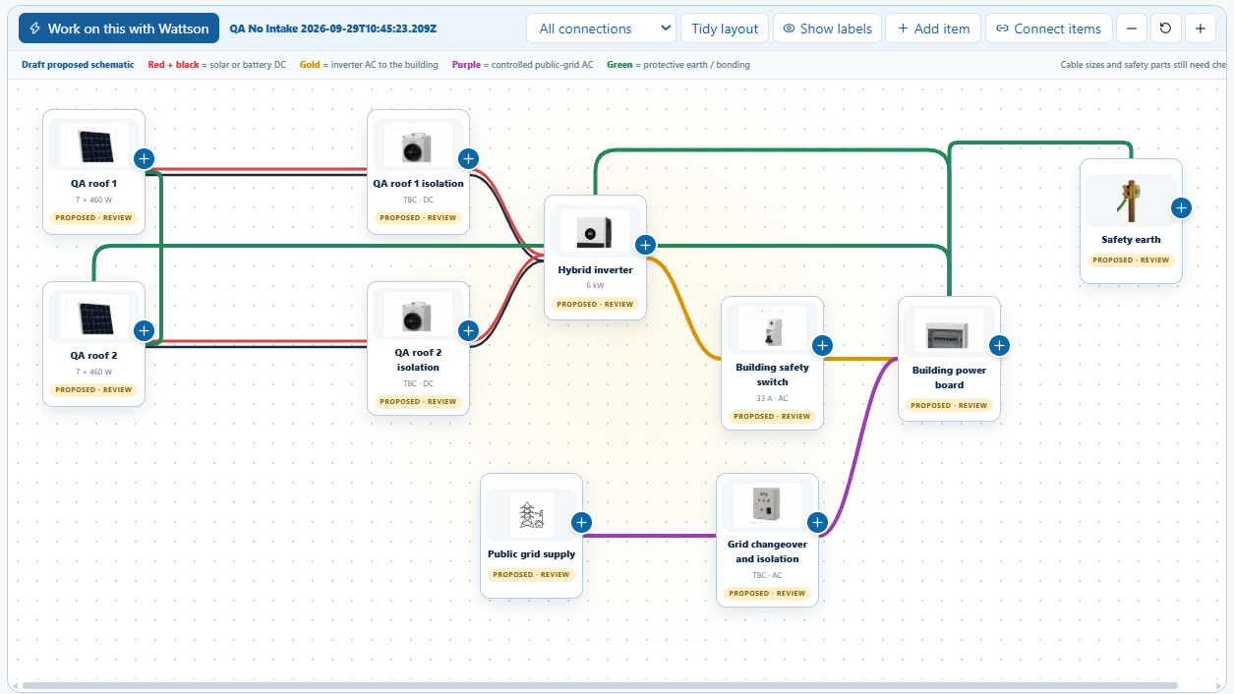Open Work on this with Wattson
The image size is (1234, 694).
point(119,29)
